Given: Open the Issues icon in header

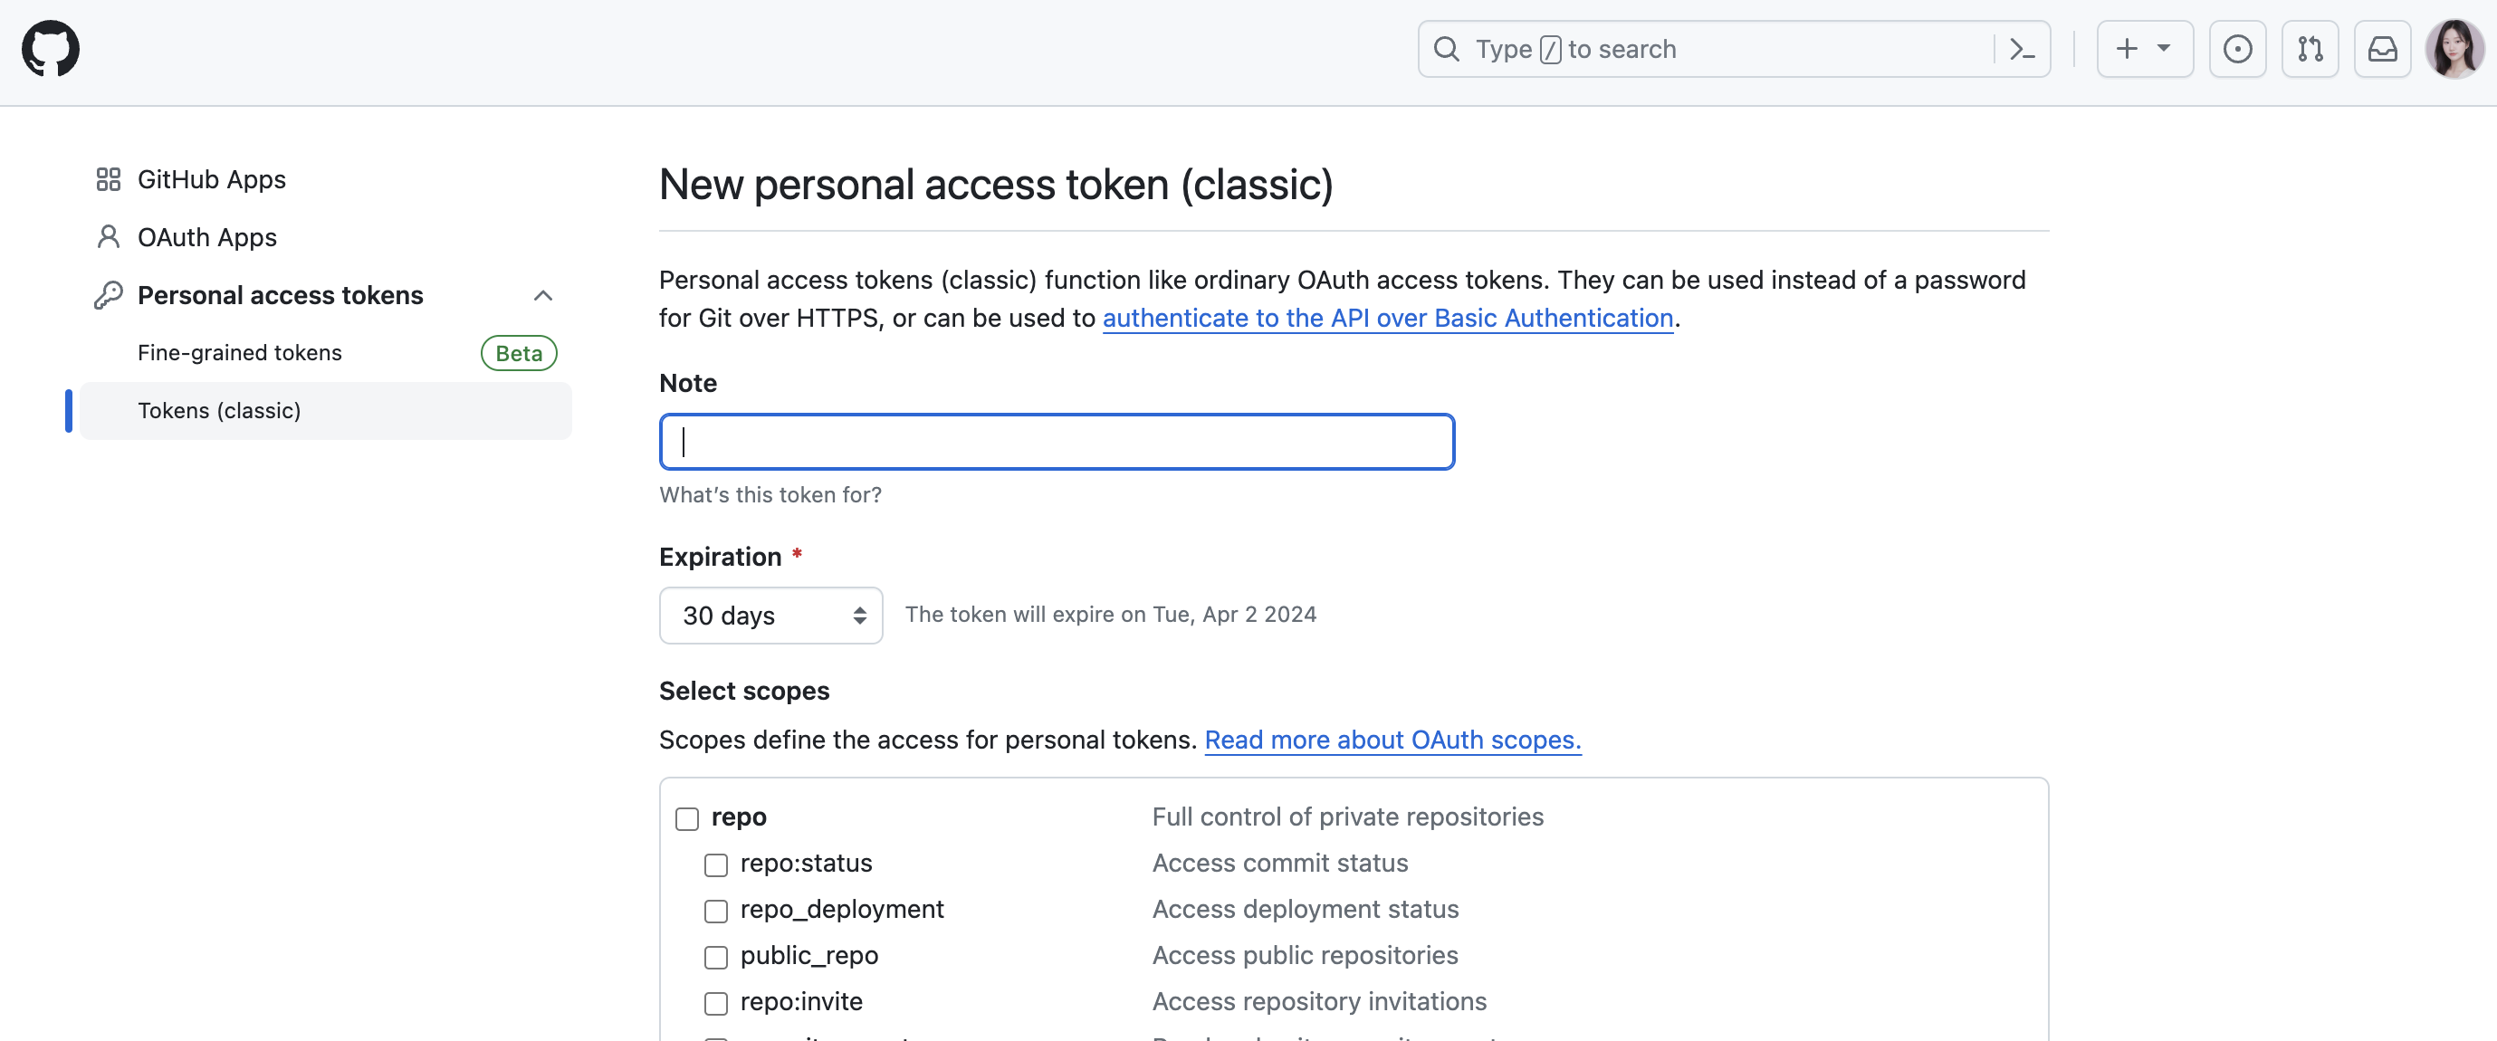Looking at the screenshot, I should coord(2236,49).
